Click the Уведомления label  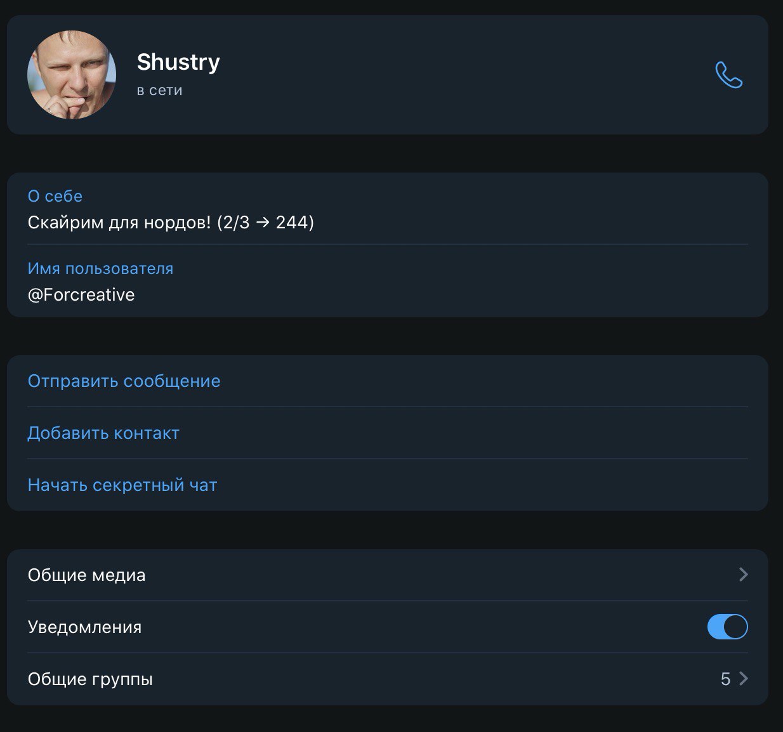click(85, 627)
